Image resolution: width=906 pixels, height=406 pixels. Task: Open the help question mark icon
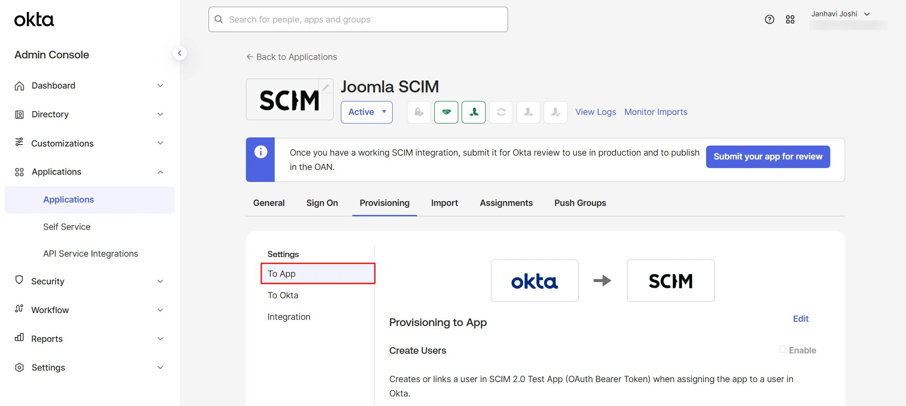point(769,19)
